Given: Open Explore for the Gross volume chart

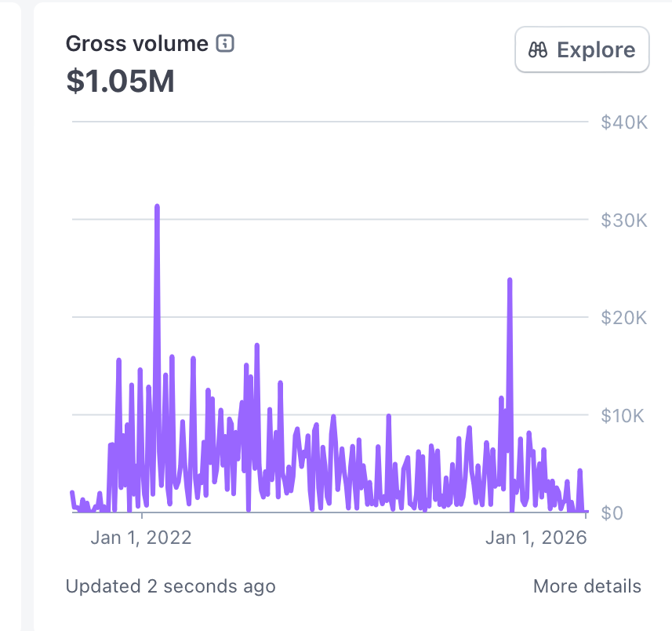Looking at the screenshot, I should pos(581,49).
